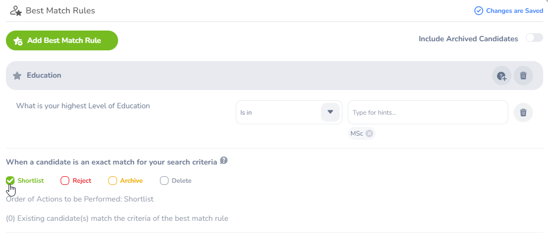
Task: Delete the Education rule with trash icon
Action: 523,76
